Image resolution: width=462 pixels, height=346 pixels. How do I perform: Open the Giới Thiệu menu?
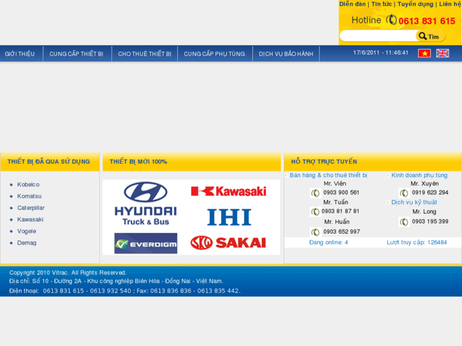coord(20,54)
